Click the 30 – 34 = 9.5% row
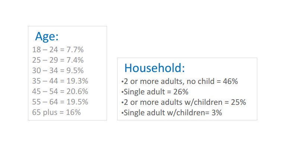283x147 pixels. point(58,71)
